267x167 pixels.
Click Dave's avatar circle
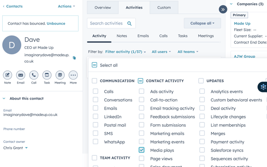coord(12,45)
